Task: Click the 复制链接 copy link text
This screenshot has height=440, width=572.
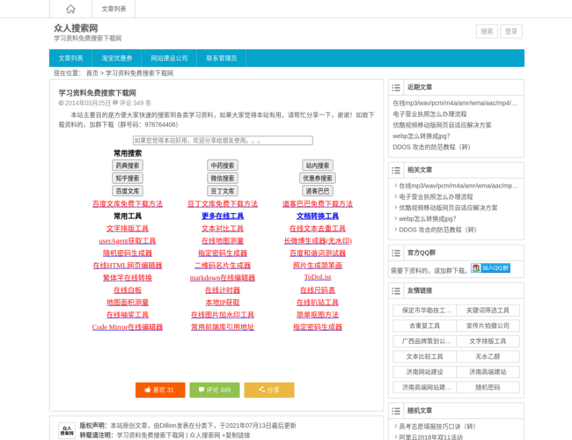Action: click(x=237, y=436)
